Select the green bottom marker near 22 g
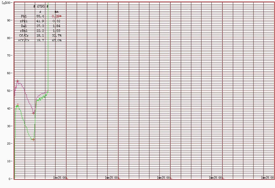 pyautogui.click(x=33, y=140)
